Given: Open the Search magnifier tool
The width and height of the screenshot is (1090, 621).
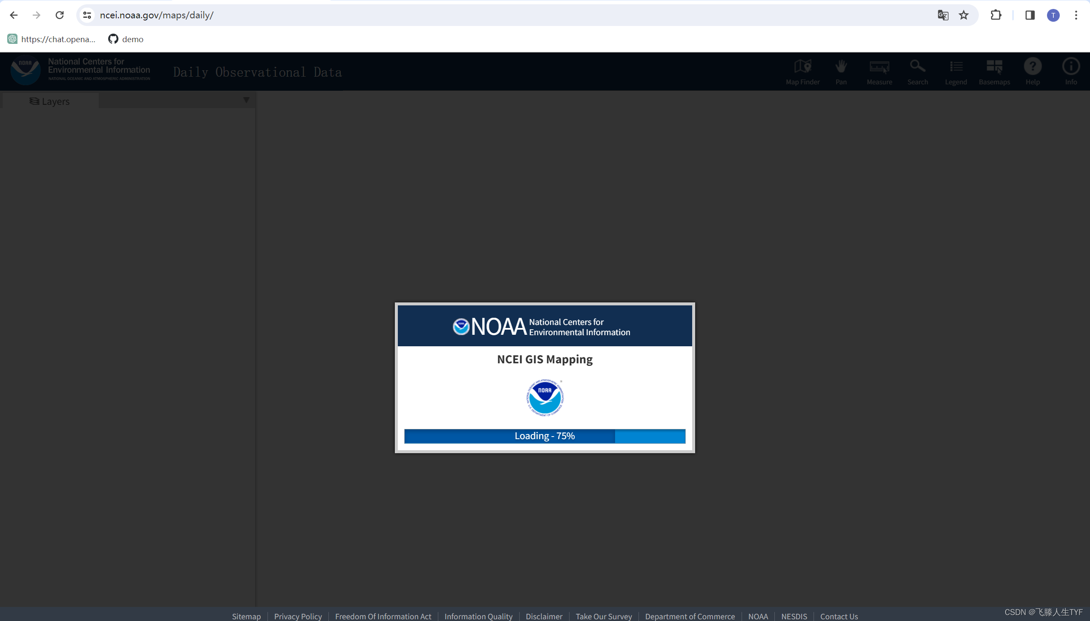Looking at the screenshot, I should point(918,72).
